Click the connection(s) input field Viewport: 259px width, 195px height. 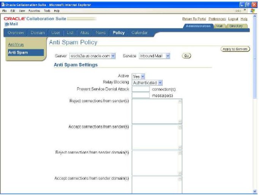(141, 89)
